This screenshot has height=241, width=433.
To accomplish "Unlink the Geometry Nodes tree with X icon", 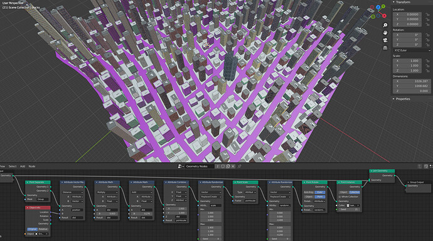I will [x=233, y=166].
